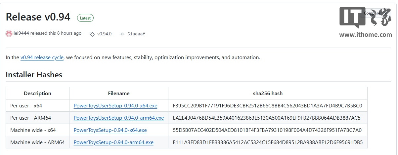This screenshot has width=398, height=155.
Task: Follow the v0.94 release cycle link
Action: click(x=42, y=58)
